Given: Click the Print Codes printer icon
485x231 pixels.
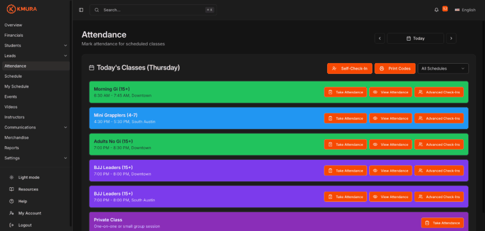Looking at the screenshot, I should point(382,69).
